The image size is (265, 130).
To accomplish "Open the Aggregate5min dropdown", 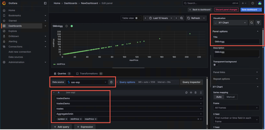I will [129, 114].
